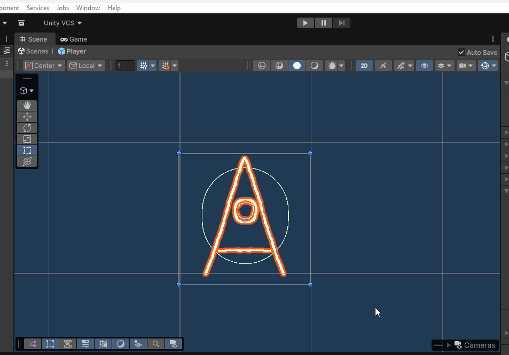Open the Center pivot mode dropdown
This screenshot has height=355, width=509.
coord(44,66)
